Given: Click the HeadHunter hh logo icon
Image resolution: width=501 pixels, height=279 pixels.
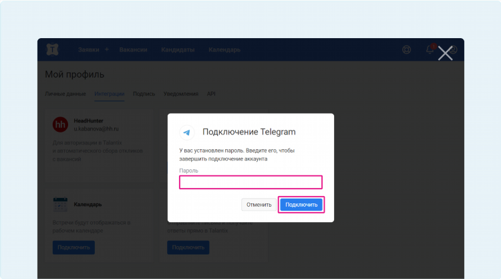Looking at the screenshot, I should pos(60,124).
